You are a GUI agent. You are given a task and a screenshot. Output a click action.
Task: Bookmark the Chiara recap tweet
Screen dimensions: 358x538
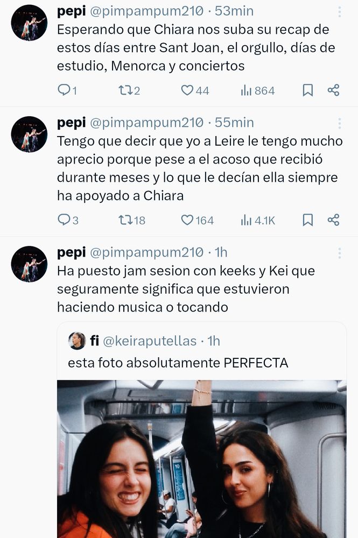click(x=307, y=90)
